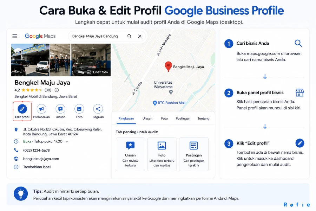Image resolution: width=316 pixels, height=211 pixels.
Task: Click the Bagikan share icon
Action: [x=98, y=109]
